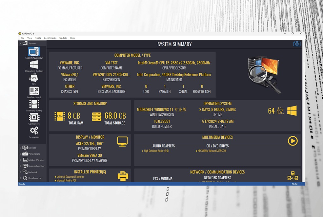Click the yellow printer icon
The height and width of the screenshot is (217, 323).
point(123,176)
